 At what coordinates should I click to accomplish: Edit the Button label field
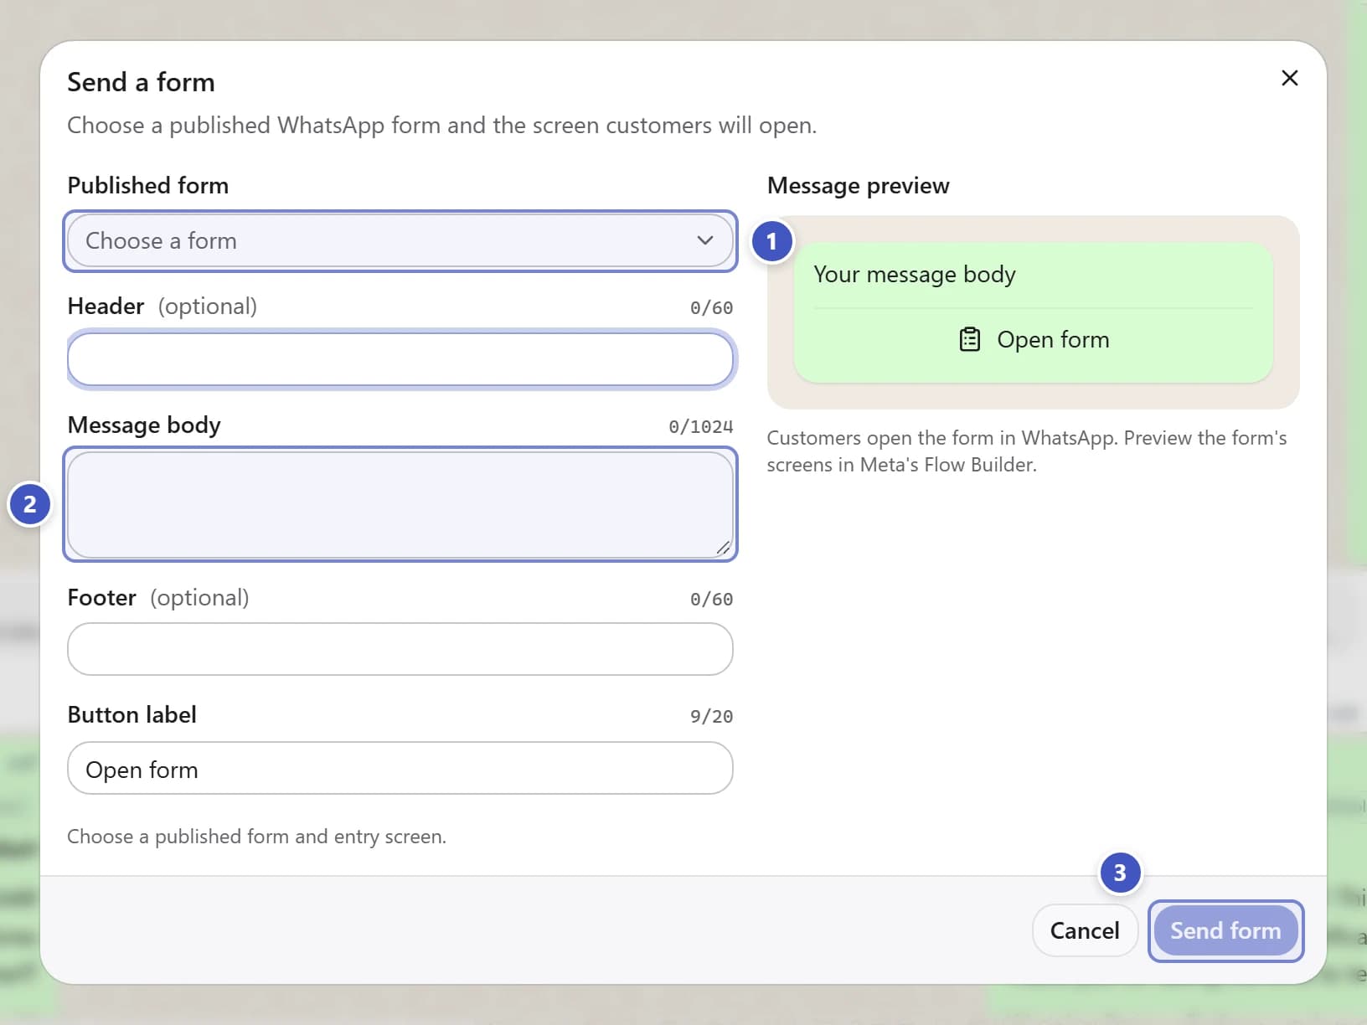(x=400, y=768)
